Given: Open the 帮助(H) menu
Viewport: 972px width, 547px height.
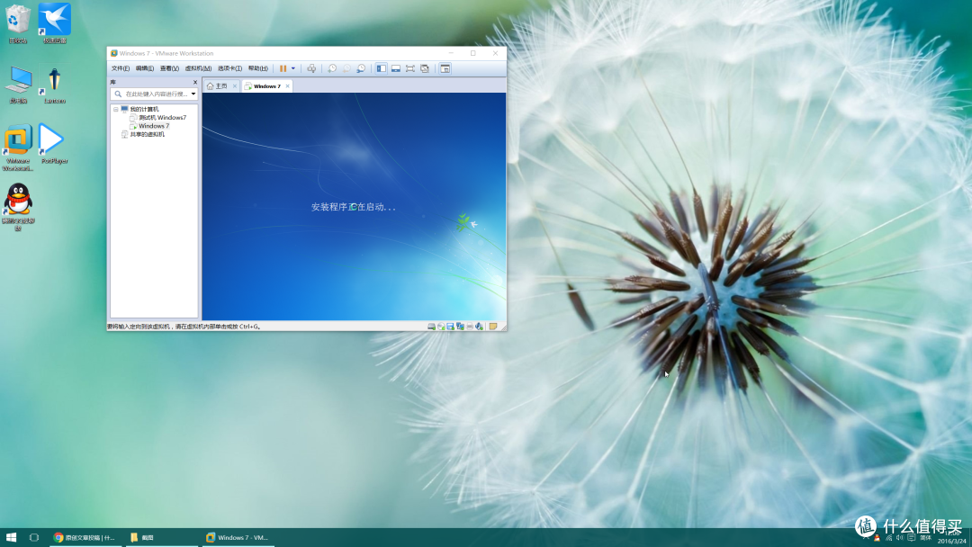Looking at the screenshot, I should (x=258, y=68).
